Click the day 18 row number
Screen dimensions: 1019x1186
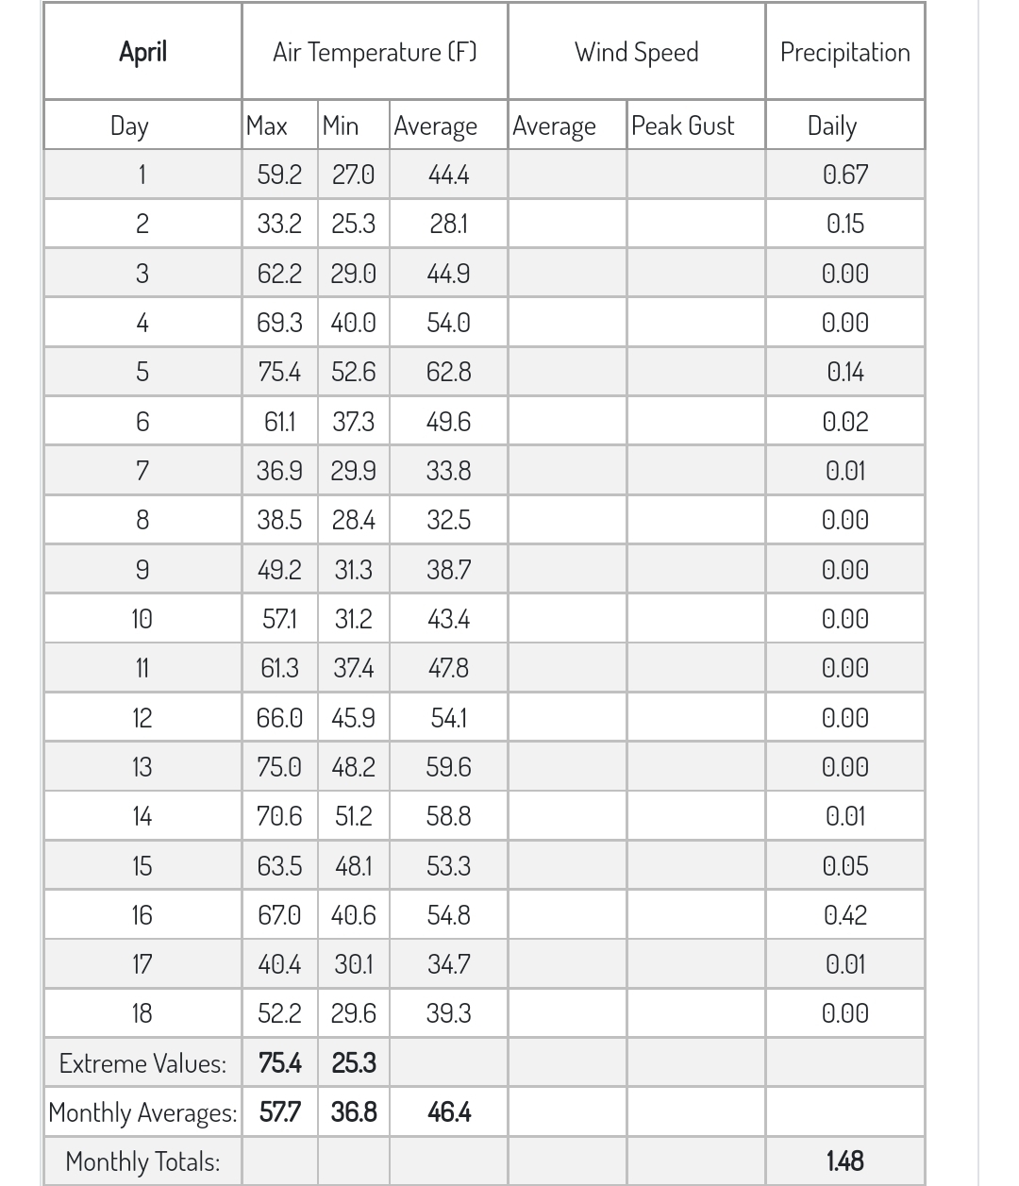click(x=142, y=1013)
